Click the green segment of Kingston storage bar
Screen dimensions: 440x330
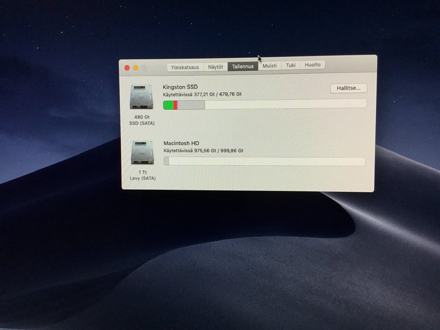pos(168,105)
